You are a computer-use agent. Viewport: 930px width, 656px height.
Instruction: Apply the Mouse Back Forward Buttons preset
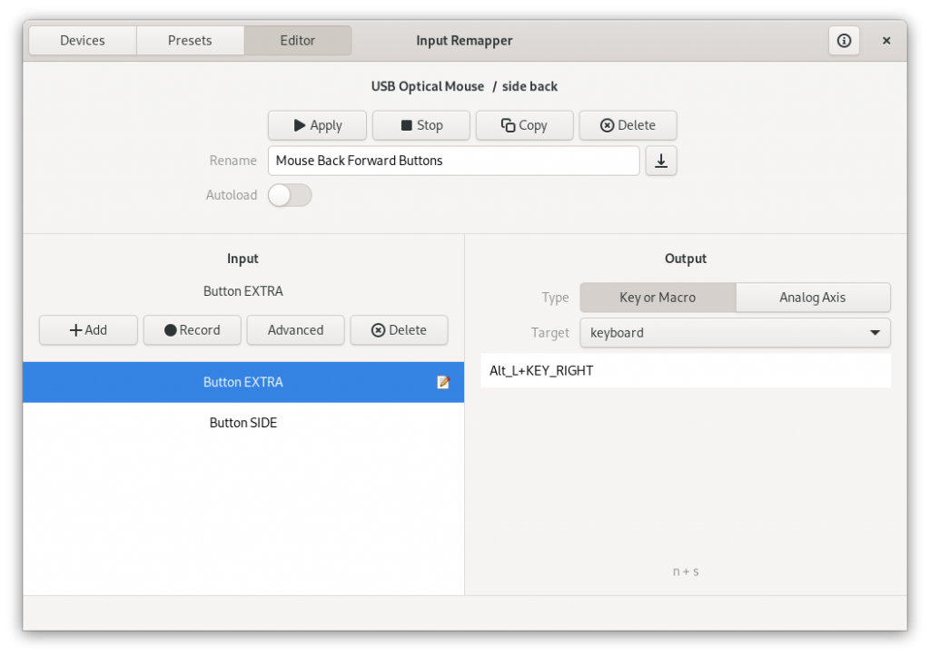[x=317, y=125]
